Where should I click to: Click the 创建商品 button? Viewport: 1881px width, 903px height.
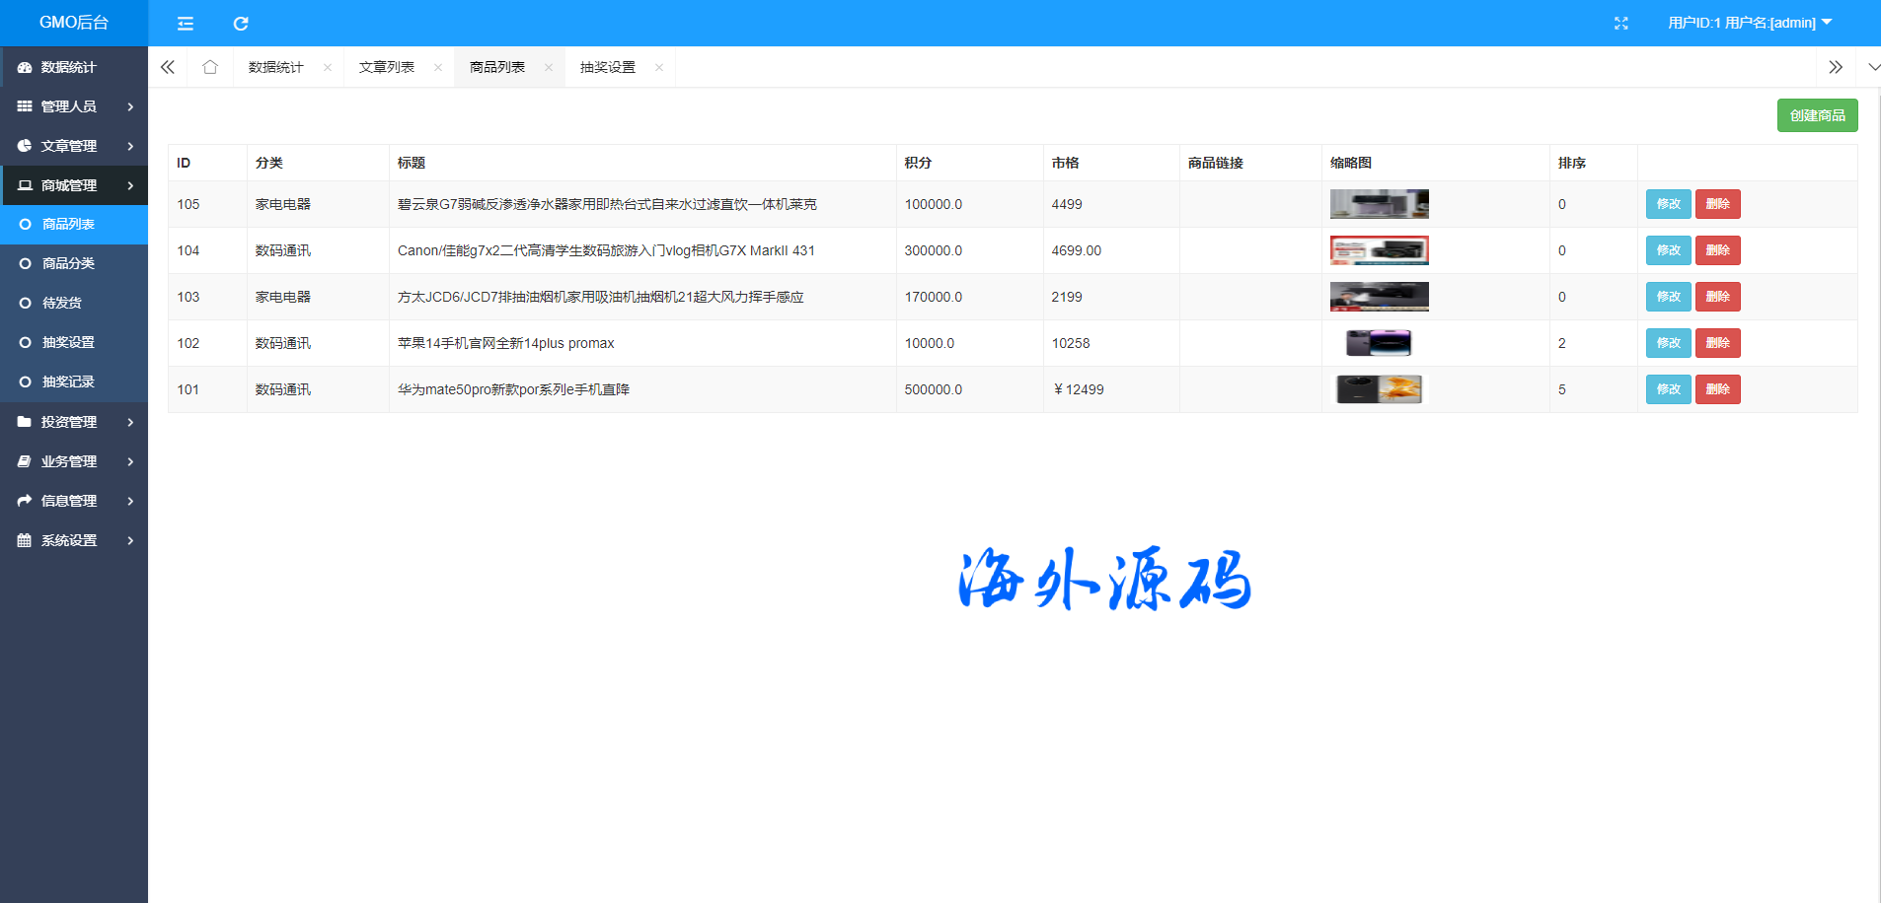pos(1817,115)
